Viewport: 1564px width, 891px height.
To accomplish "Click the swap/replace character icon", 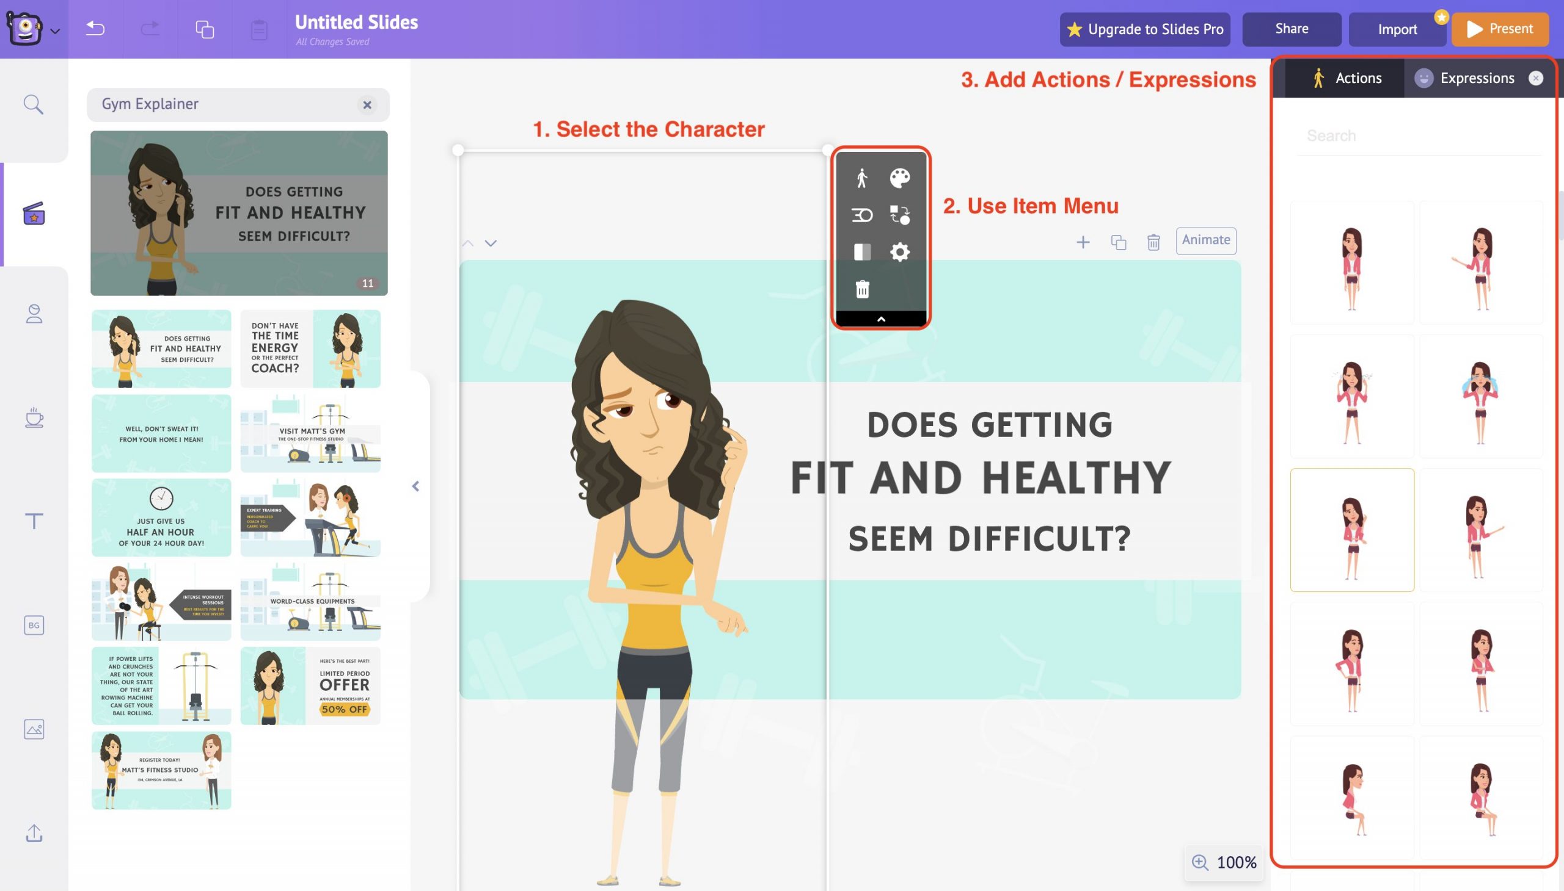I will tap(900, 215).
